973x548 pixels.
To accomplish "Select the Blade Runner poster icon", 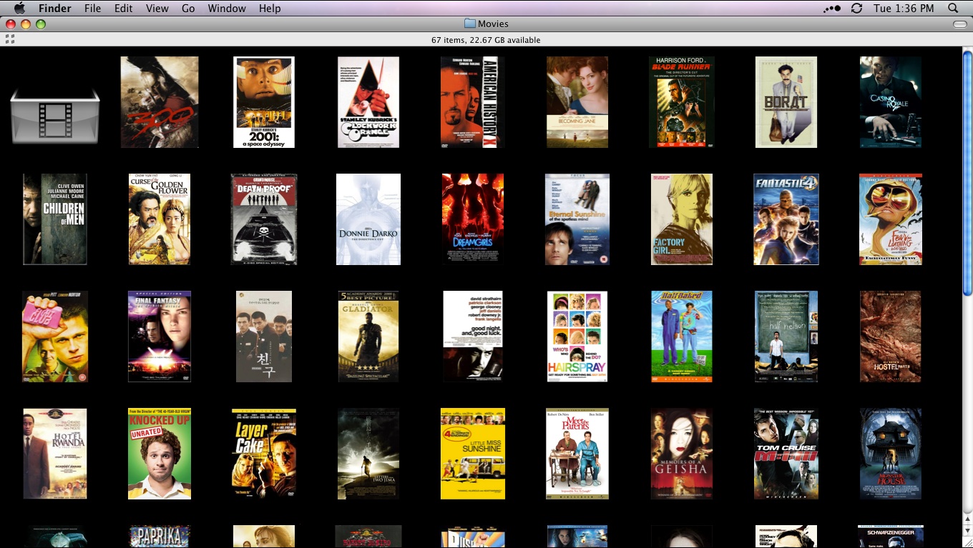I will click(682, 102).
